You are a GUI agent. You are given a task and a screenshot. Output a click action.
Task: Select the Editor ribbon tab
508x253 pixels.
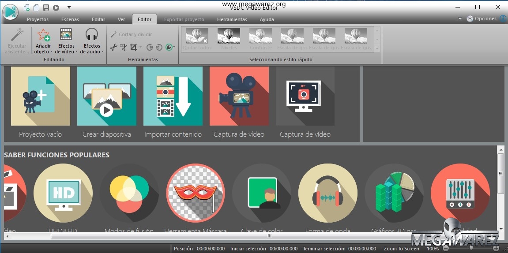coord(144,19)
